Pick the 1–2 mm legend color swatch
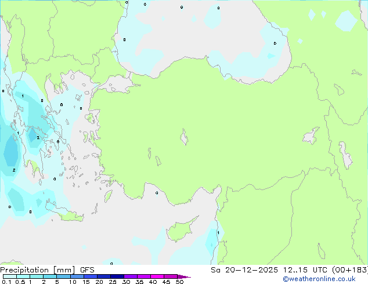 click(37, 276)
